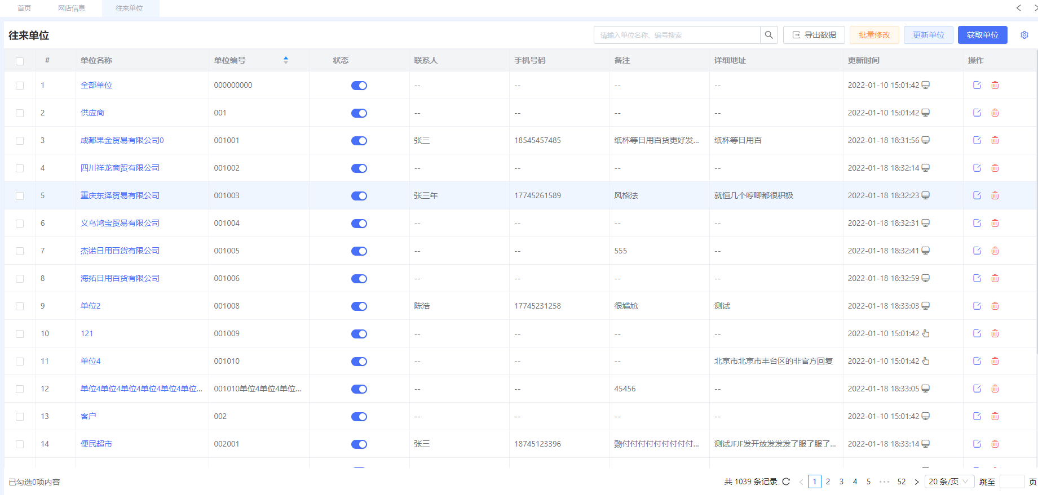
Task: Go to next page arrow
Action: coord(916,481)
